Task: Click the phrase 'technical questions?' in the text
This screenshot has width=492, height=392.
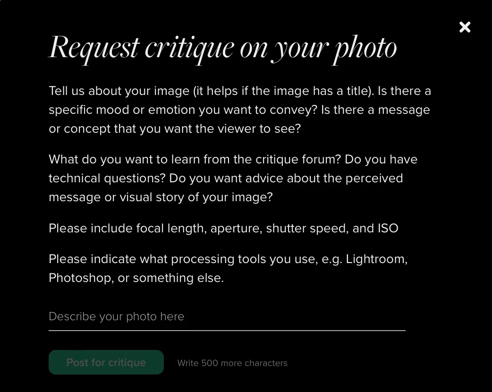Action: pos(107,178)
